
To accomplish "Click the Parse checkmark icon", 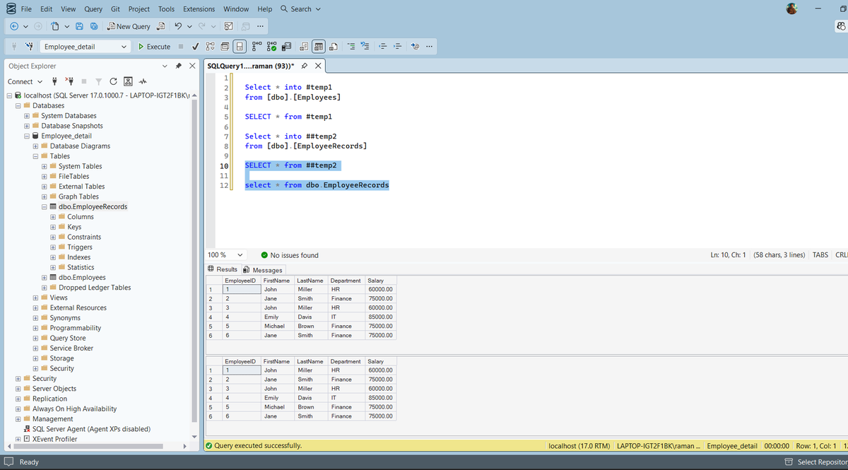I will [195, 47].
